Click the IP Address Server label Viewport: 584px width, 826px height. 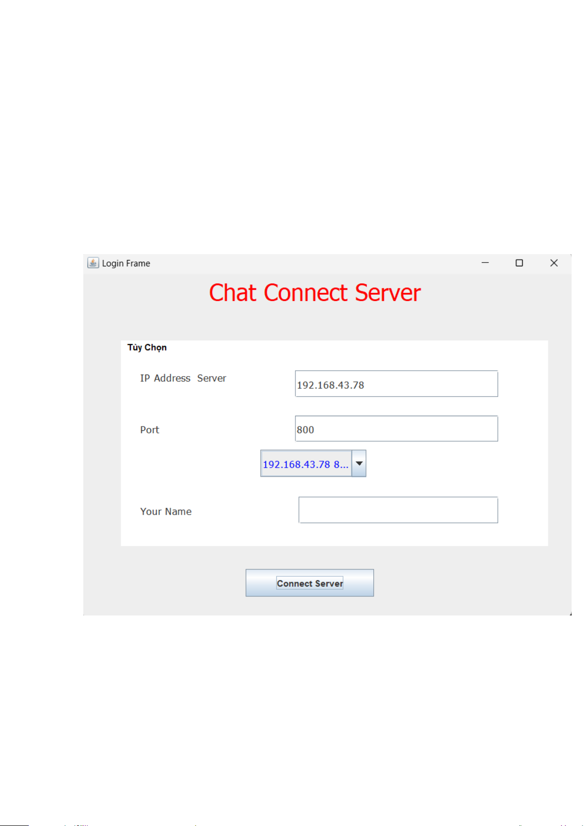click(x=183, y=378)
